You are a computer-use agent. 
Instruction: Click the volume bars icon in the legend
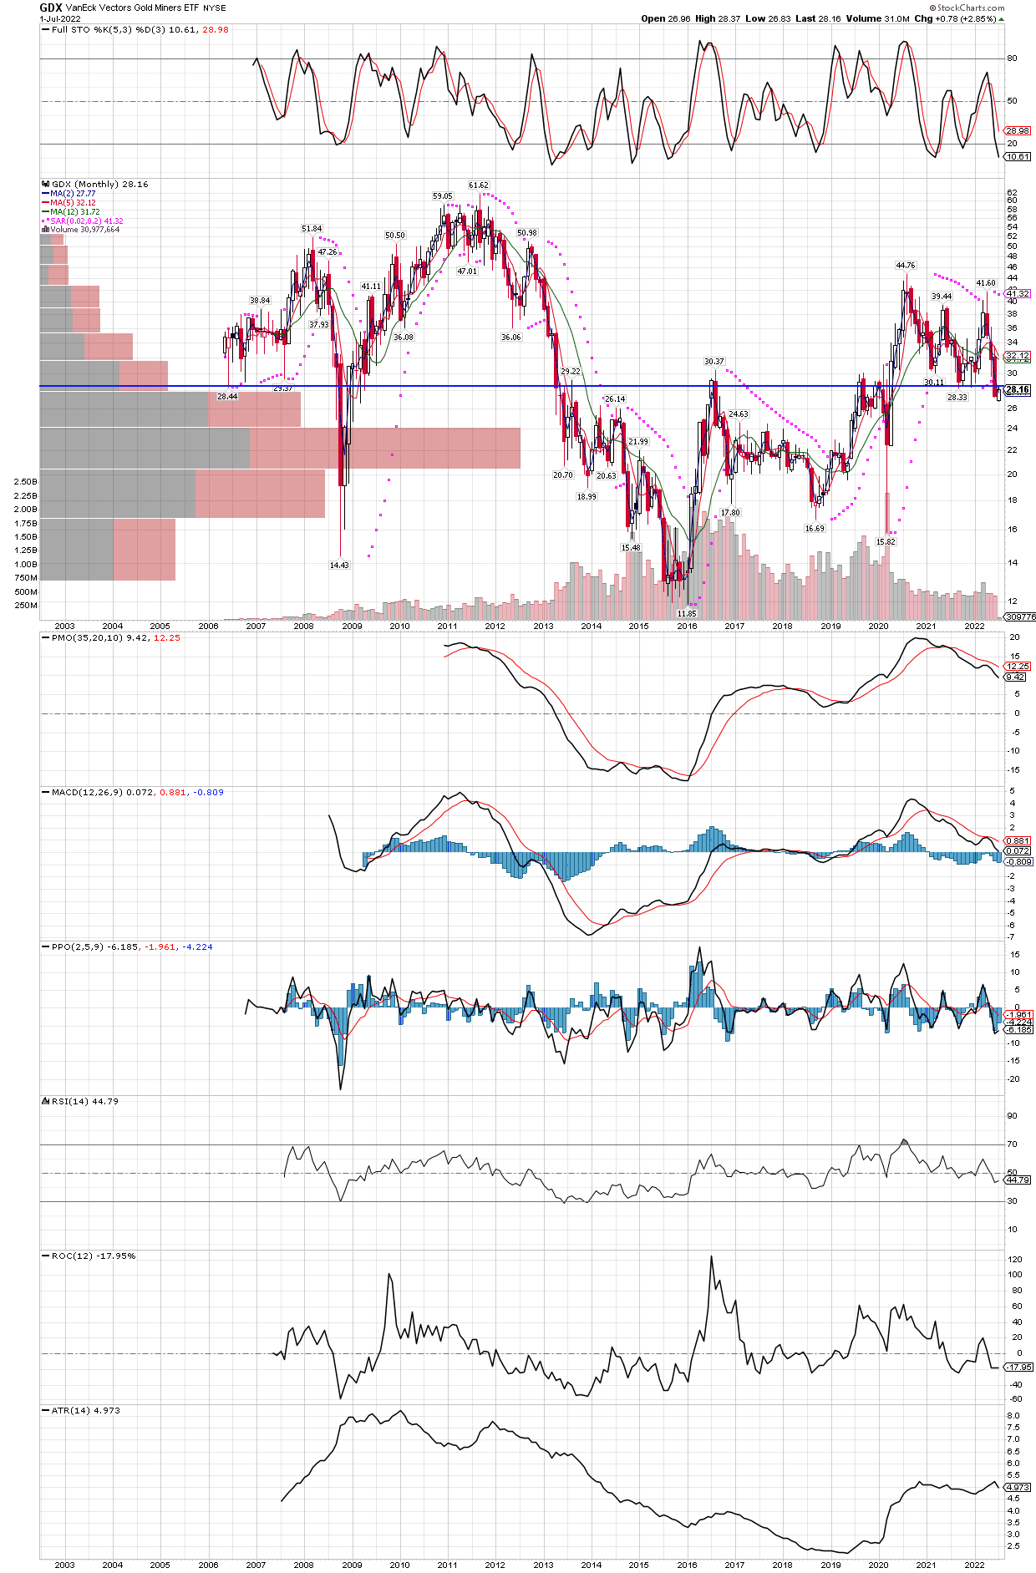click(x=45, y=229)
